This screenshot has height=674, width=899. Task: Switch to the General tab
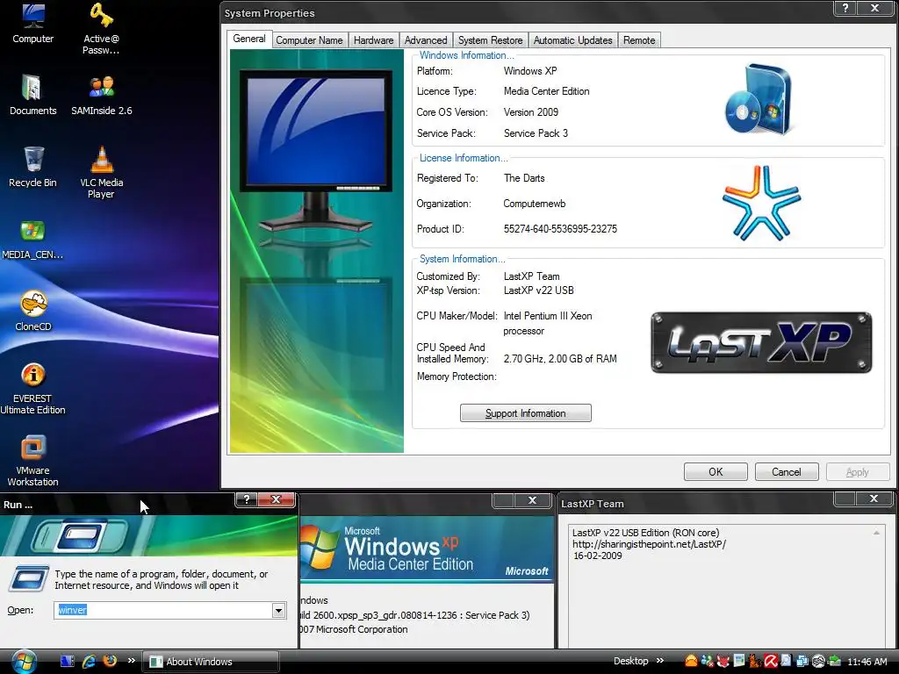pos(248,39)
